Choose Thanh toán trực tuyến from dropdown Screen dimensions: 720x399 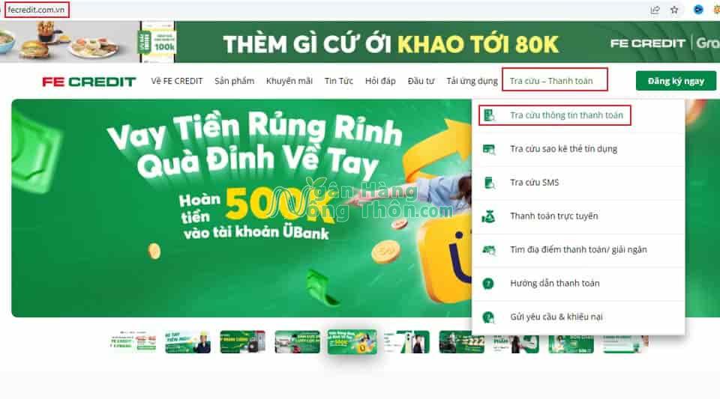tap(553, 216)
